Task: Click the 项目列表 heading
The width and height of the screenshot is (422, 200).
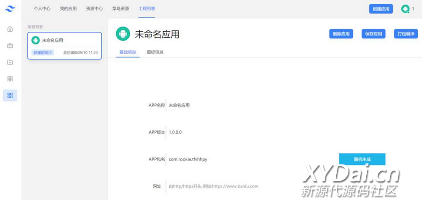Action: [x=35, y=27]
